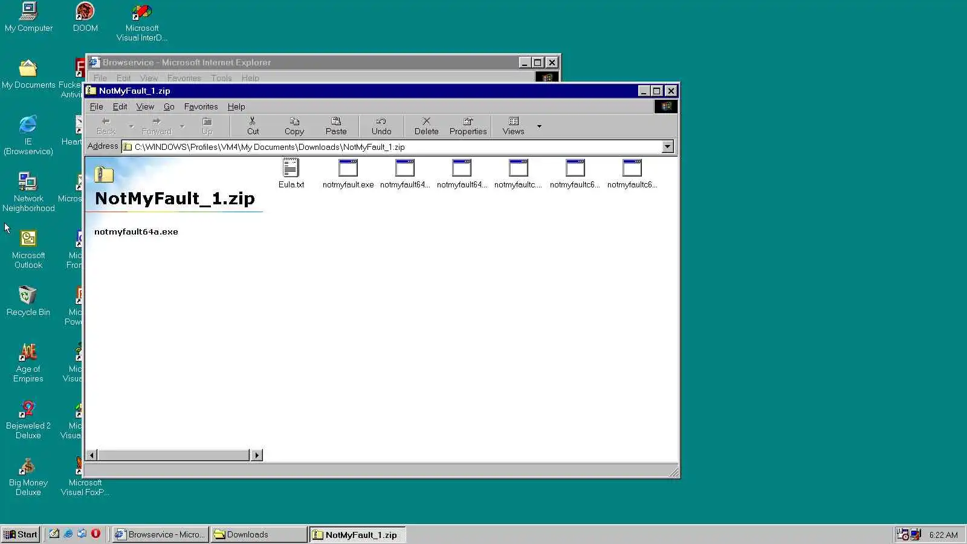967x544 pixels.
Task: Open the Edit menu in NotMyFault_1.zip window
Action: 120,106
